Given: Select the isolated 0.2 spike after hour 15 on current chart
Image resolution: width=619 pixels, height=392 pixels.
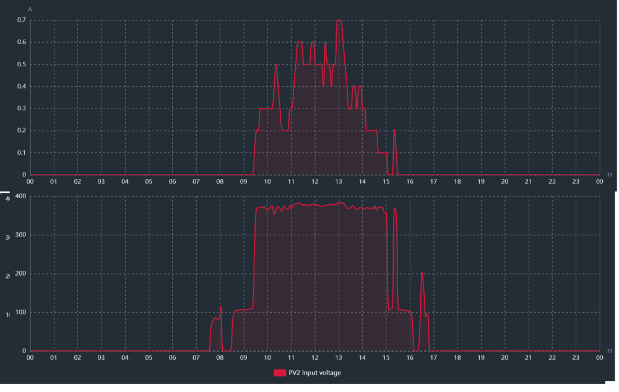Looking at the screenshot, I should pyautogui.click(x=394, y=131).
